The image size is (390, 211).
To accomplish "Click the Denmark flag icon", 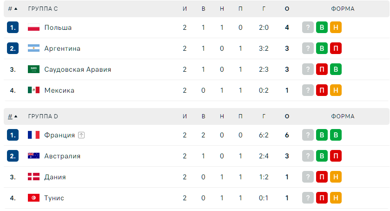I will (x=33, y=177).
